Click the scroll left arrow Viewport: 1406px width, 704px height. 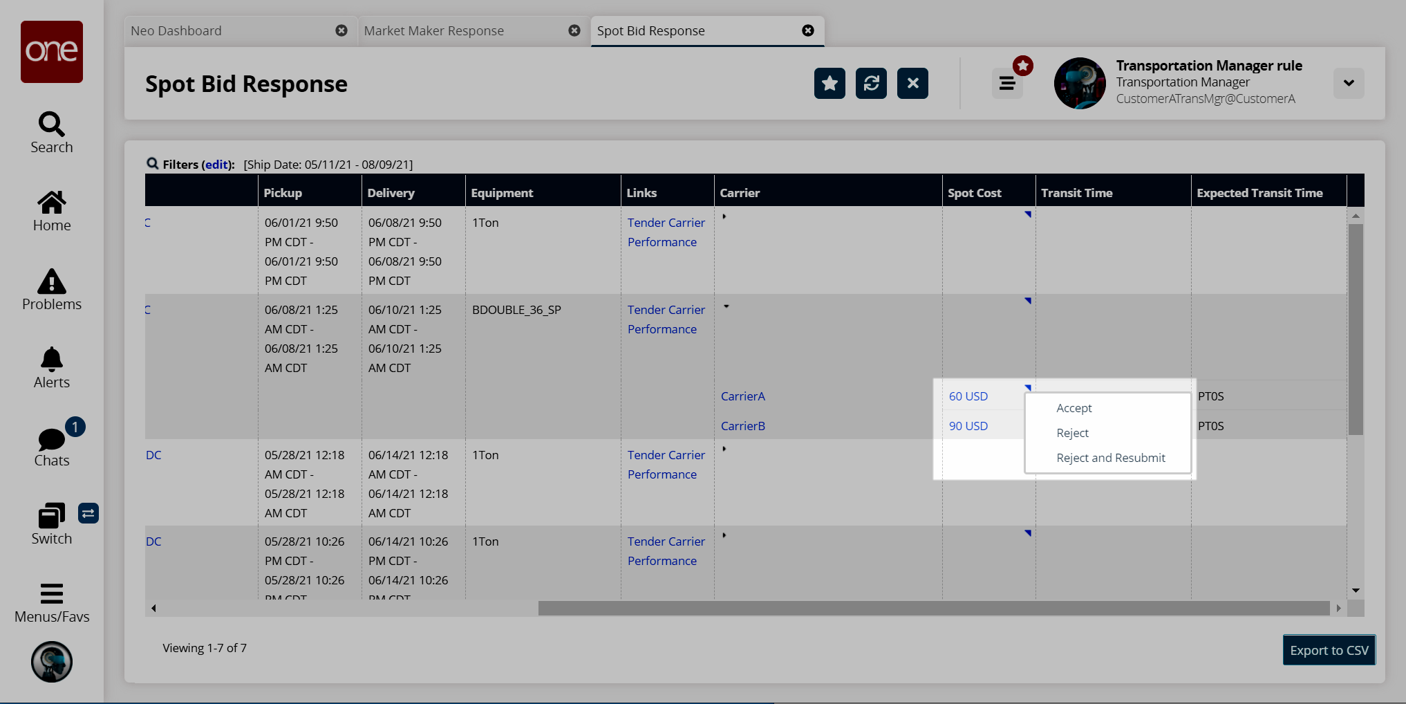tap(153, 608)
